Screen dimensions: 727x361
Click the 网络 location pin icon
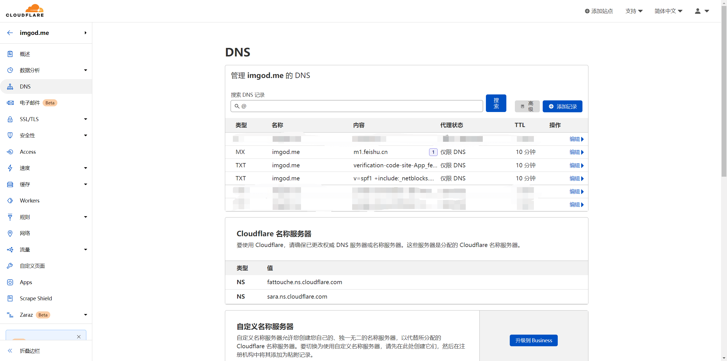tap(10, 233)
